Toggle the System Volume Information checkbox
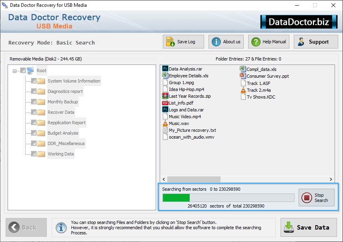The height and width of the screenshot is (242, 343). coord(34,81)
